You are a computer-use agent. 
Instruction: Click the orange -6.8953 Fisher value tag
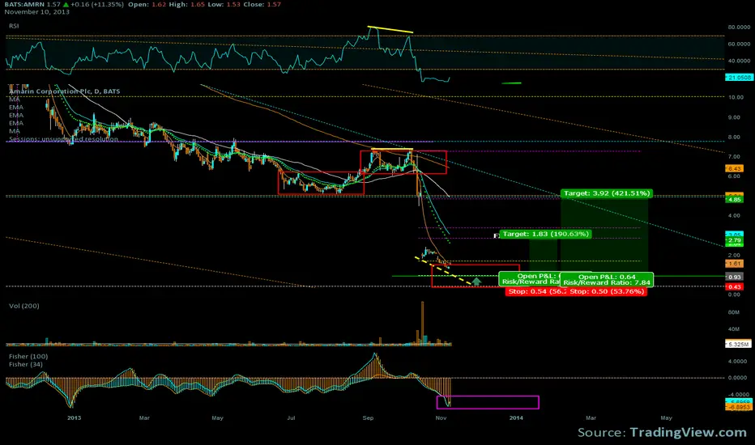738,407
